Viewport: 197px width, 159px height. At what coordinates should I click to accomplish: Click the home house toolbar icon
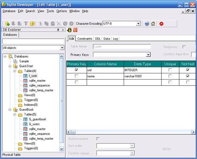coord(153,24)
